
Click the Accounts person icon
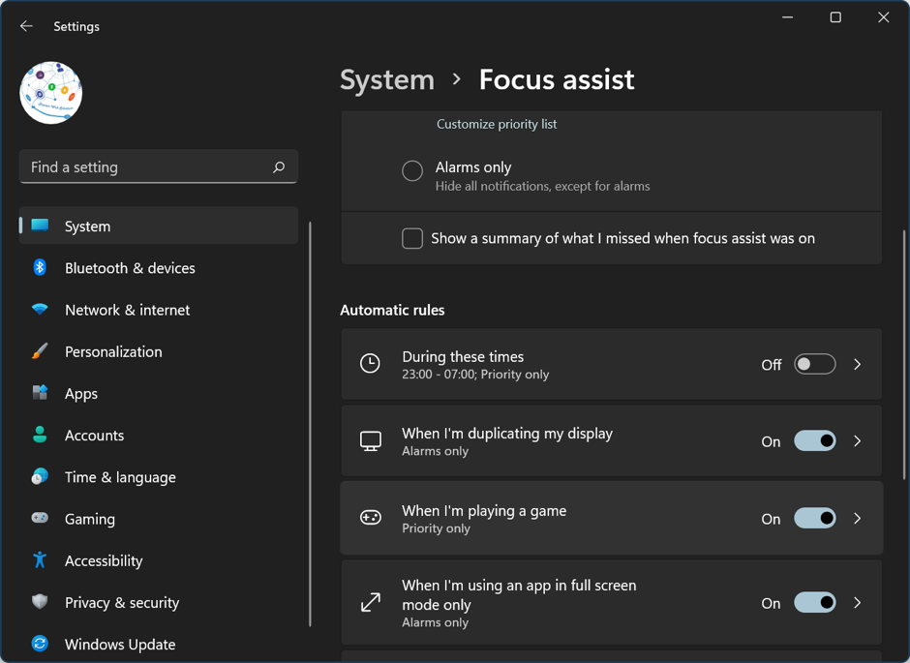pyautogui.click(x=40, y=435)
